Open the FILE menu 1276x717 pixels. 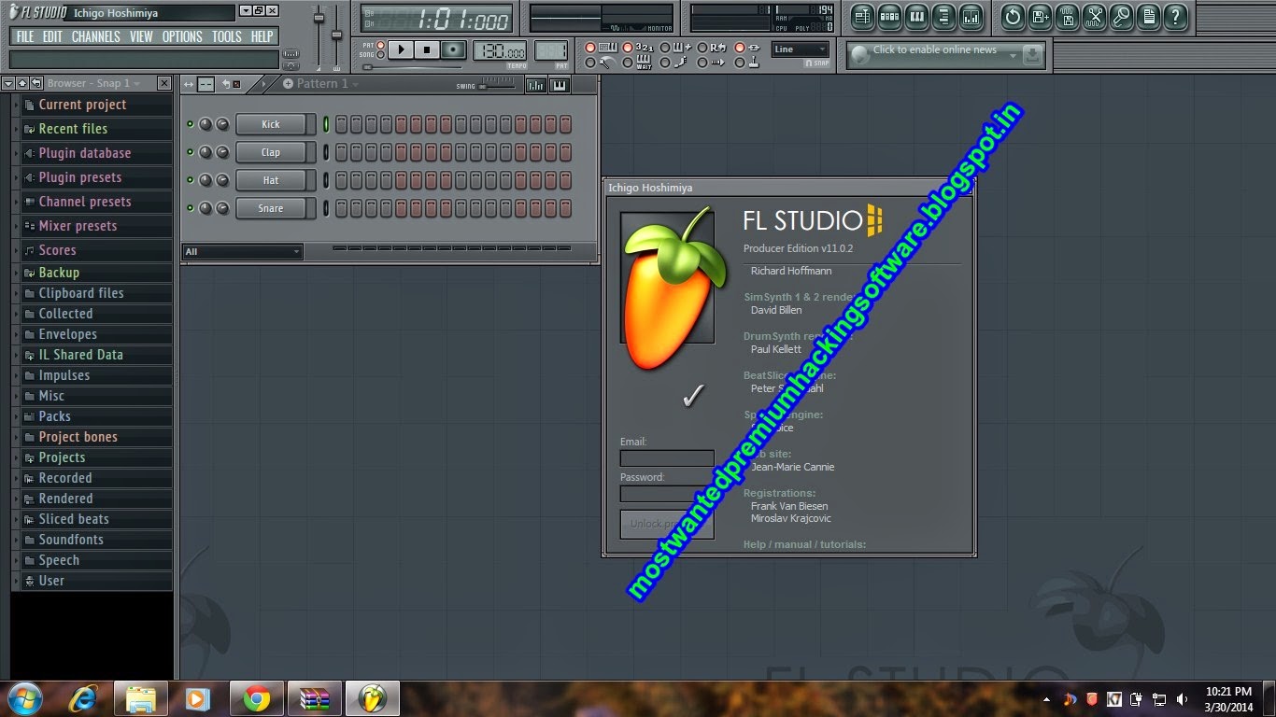pyautogui.click(x=25, y=36)
